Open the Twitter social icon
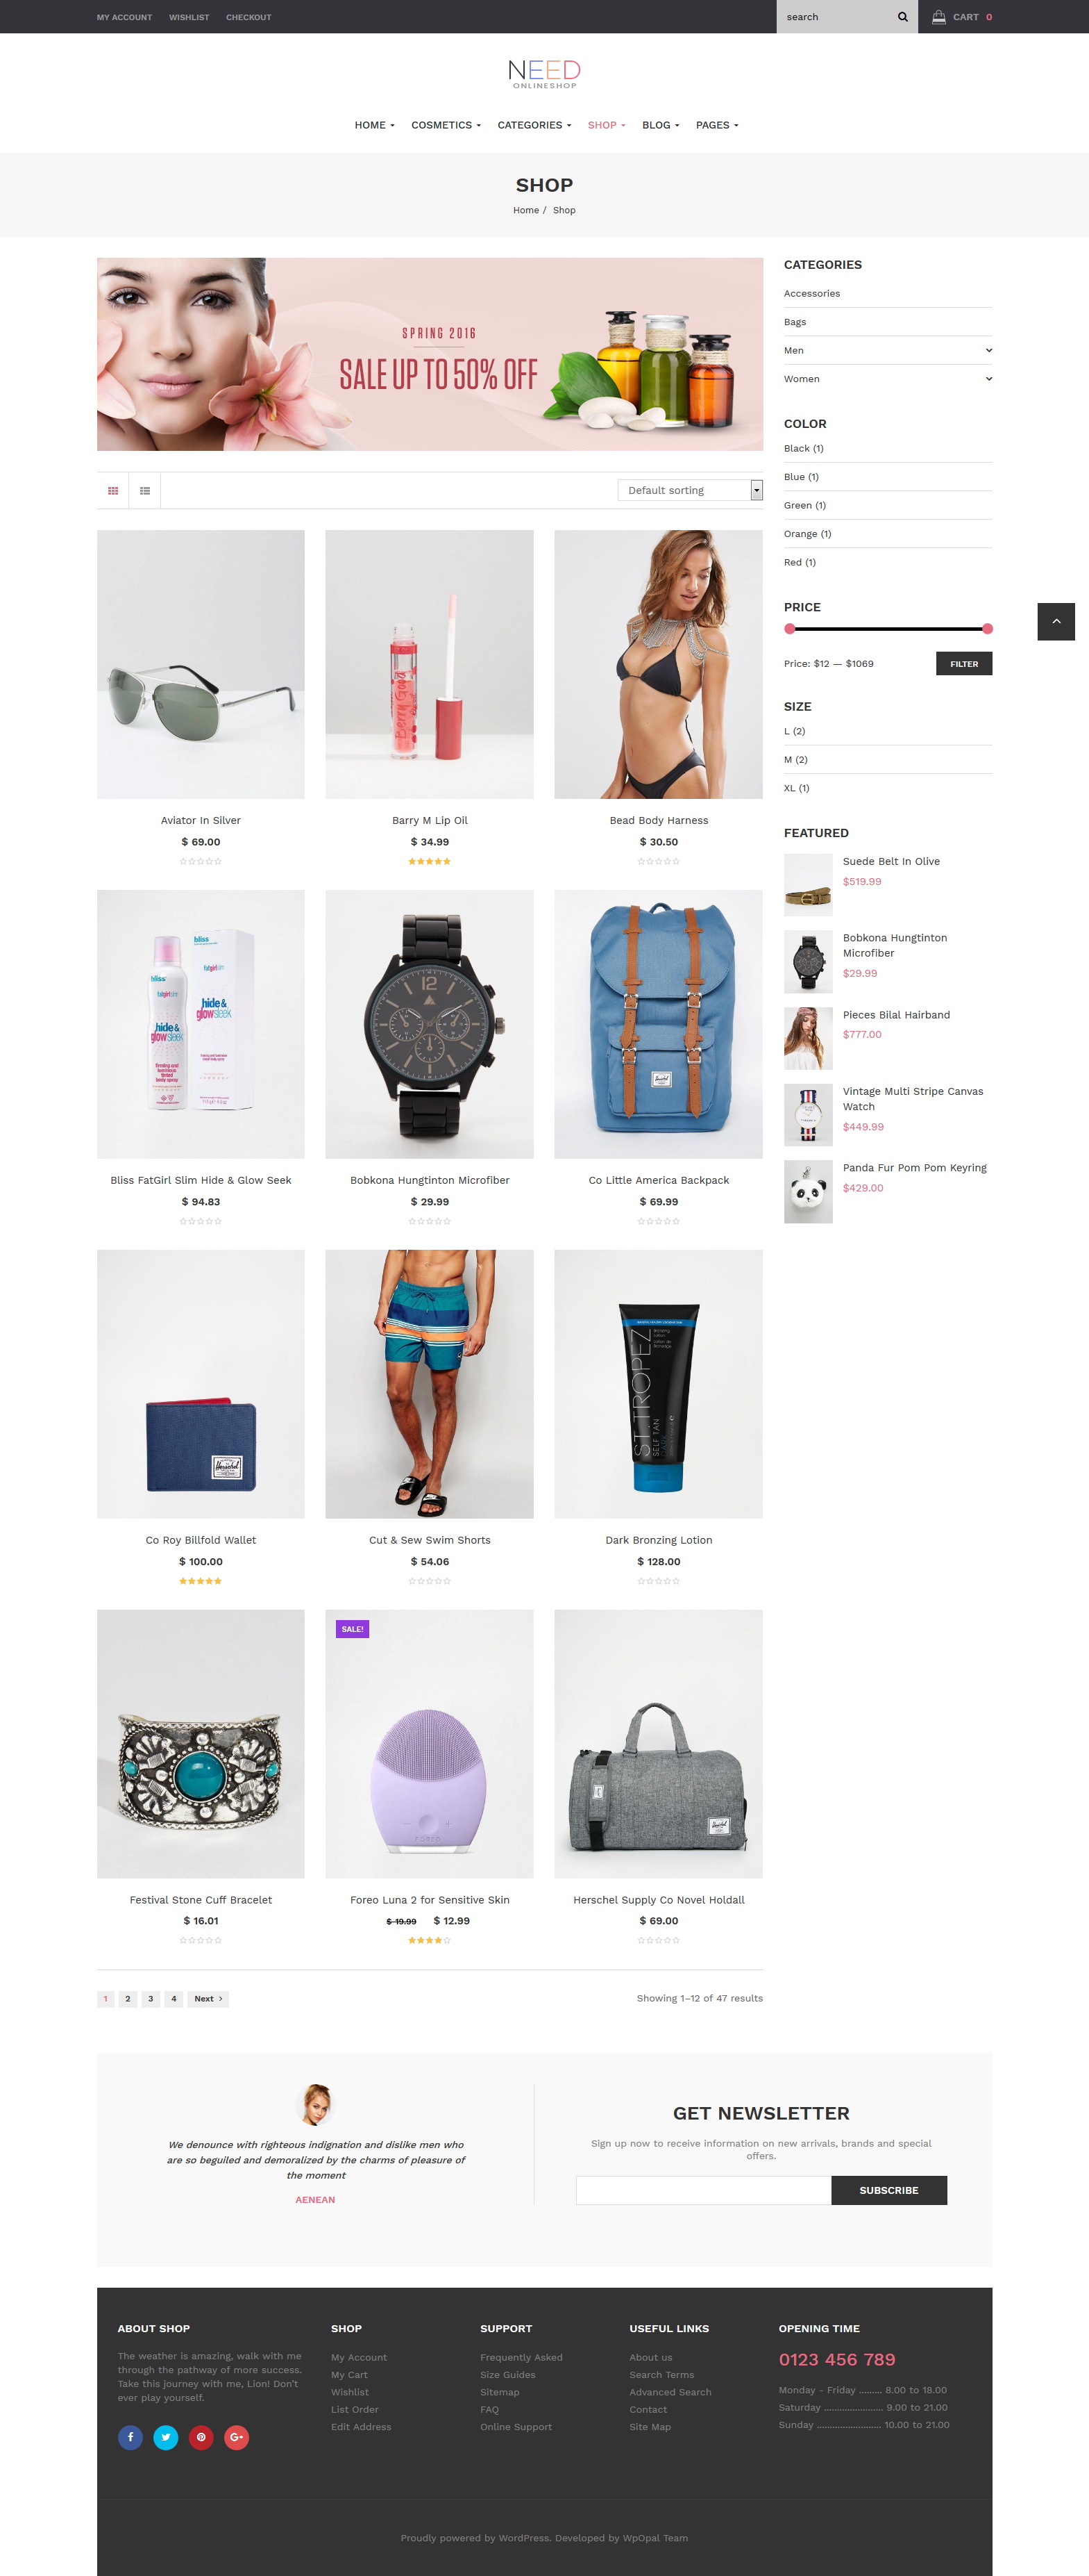The width and height of the screenshot is (1089, 2576). point(166,2437)
